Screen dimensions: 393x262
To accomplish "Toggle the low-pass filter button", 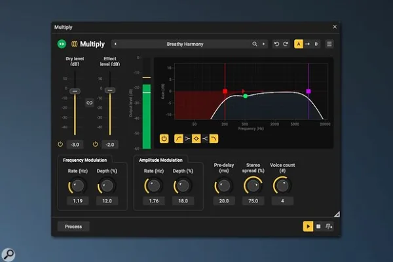I will coord(214,139).
